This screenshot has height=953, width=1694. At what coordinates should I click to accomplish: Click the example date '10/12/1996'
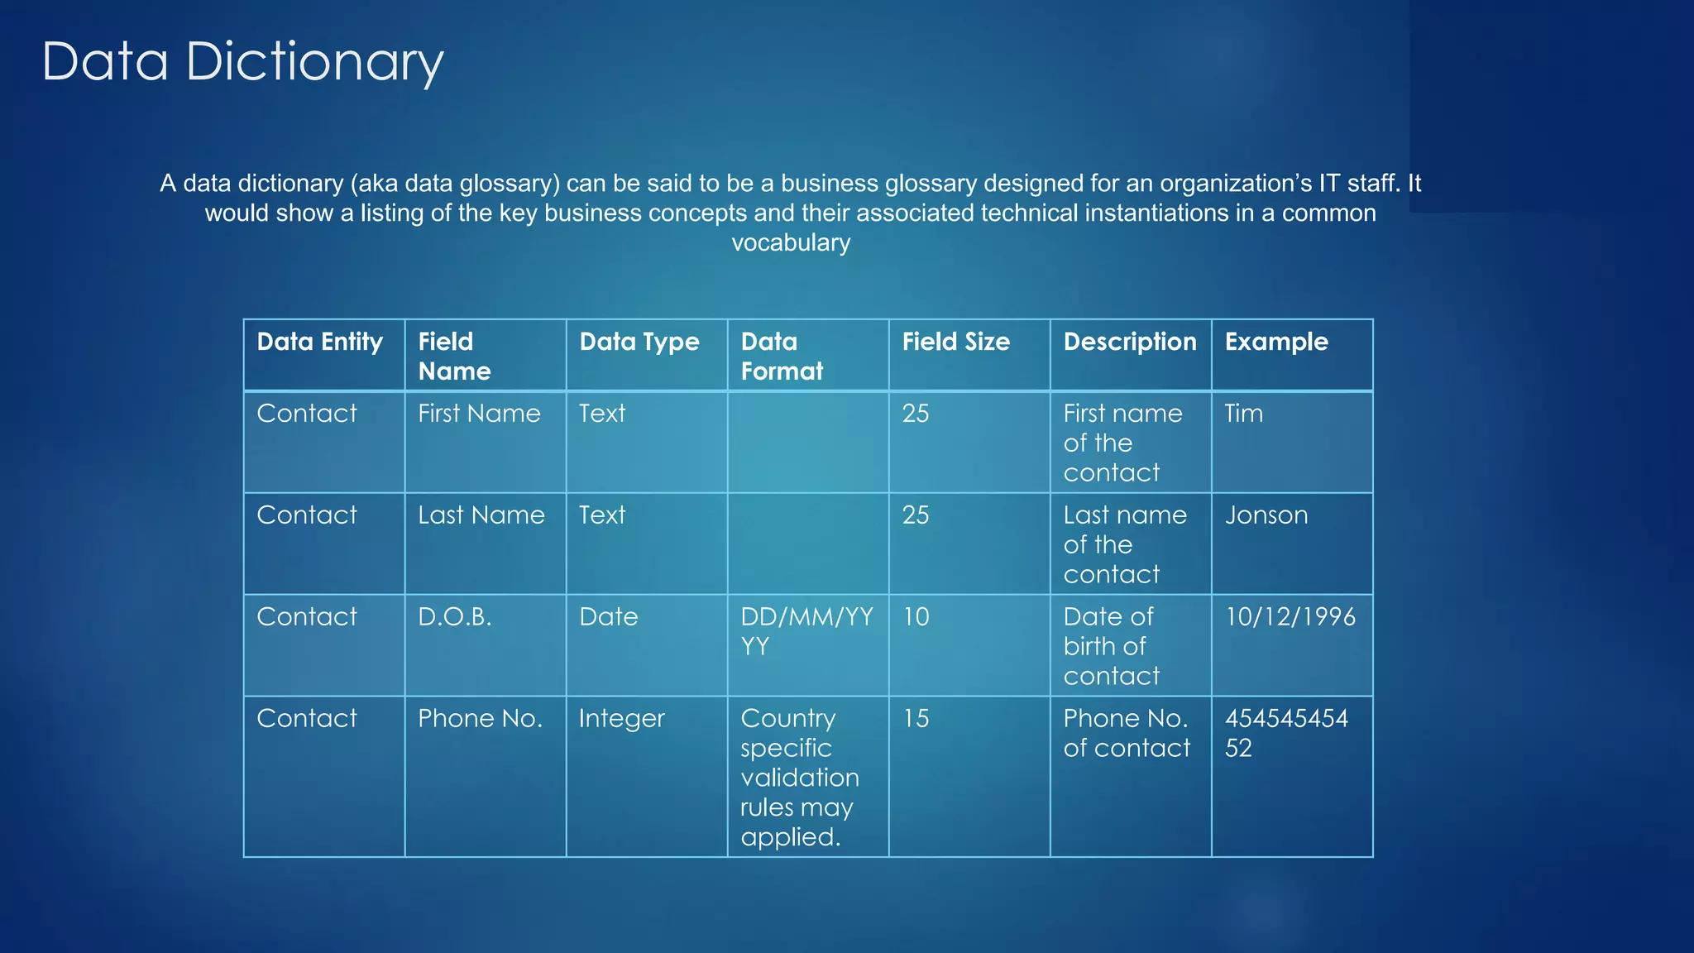[x=1292, y=646]
